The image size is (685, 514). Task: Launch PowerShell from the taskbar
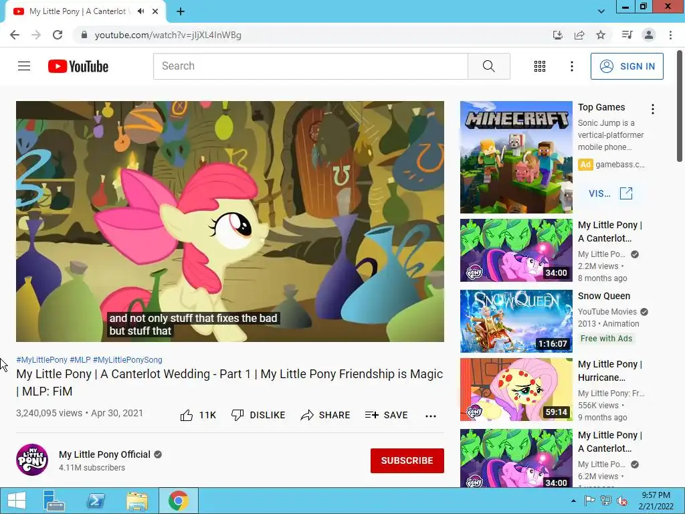click(95, 501)
